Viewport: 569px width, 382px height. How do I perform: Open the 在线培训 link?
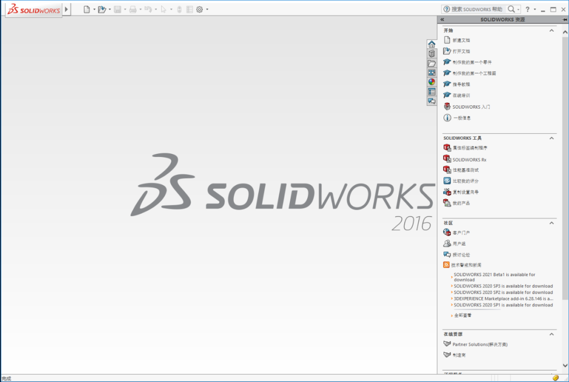pos(461,95)
